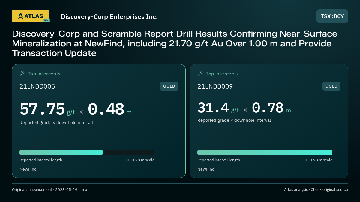Viewport: 360px width, 202px height.
Task: Click 'Atlas analysis · Check original source'
Action: [316, 190]
